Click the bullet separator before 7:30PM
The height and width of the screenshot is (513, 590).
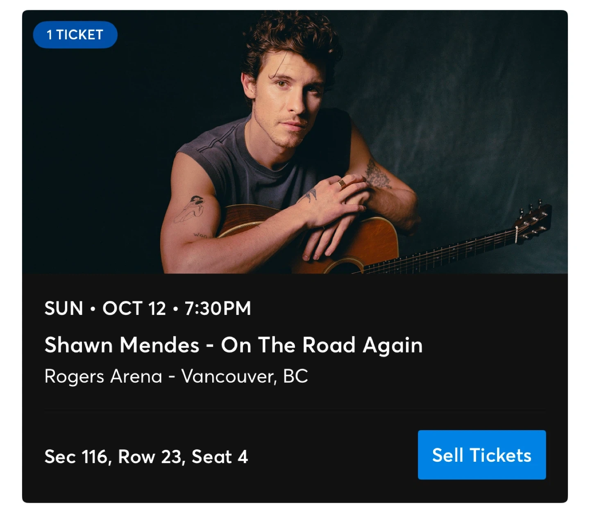[175, 309]
